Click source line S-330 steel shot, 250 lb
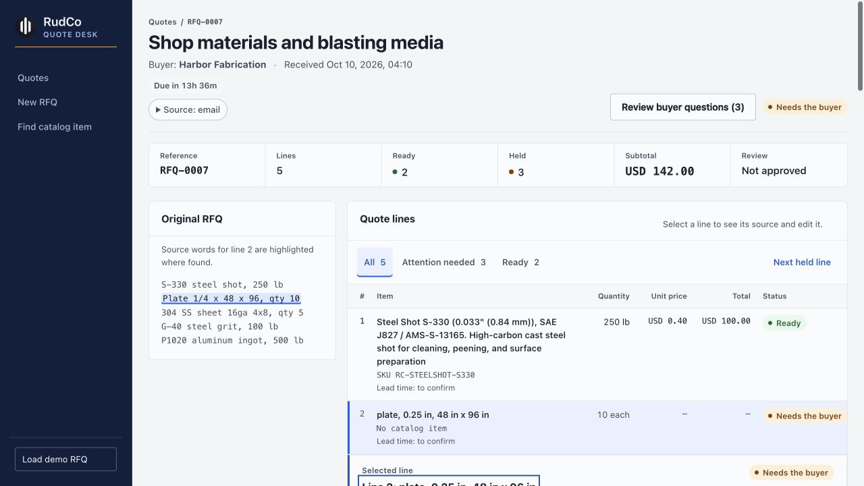Screen dimensions: 864x486 [222, 285]
